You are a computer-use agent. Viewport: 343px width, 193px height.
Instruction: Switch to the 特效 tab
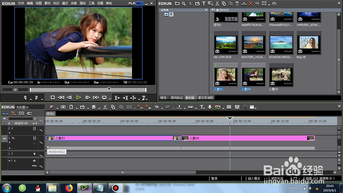163,98
